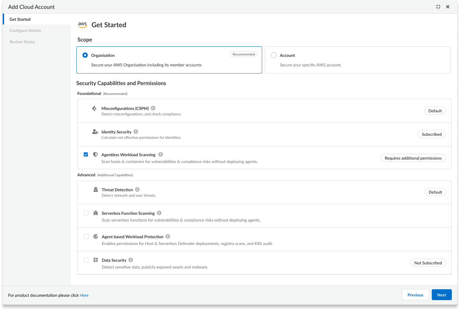Click the Identity Security person icon
The width and height of the screenshot is (460, 310).
click(95, 132)
